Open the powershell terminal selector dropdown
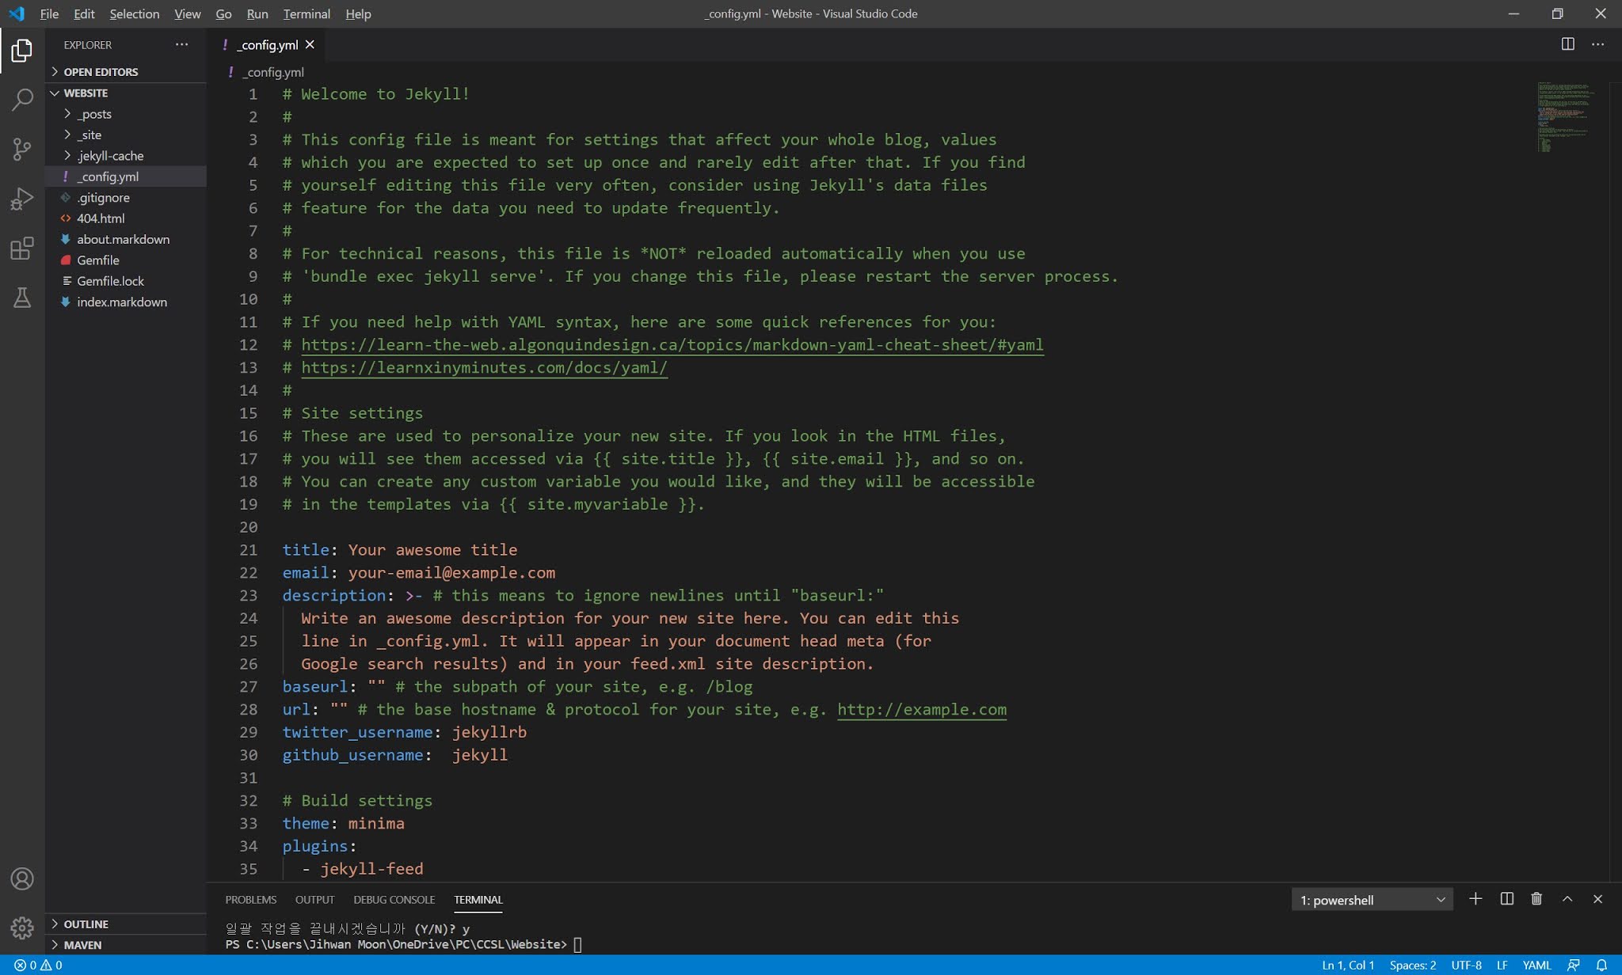 [1372, 900]
